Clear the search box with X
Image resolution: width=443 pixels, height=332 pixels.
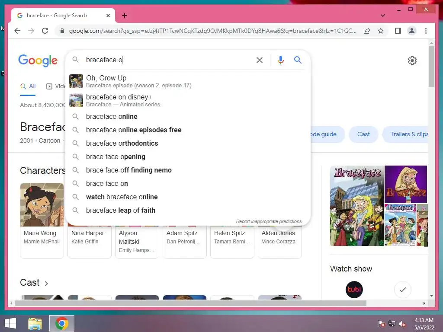coord(260,60)
